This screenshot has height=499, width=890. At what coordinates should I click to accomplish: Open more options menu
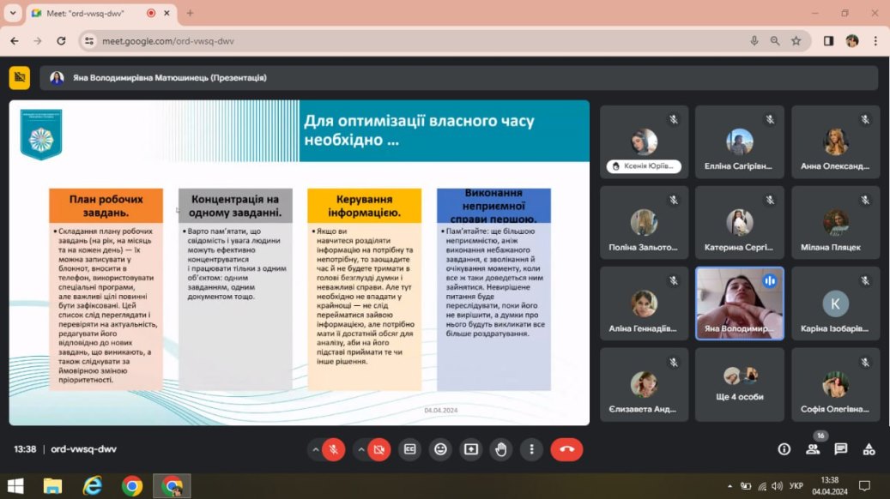point(532,449)
